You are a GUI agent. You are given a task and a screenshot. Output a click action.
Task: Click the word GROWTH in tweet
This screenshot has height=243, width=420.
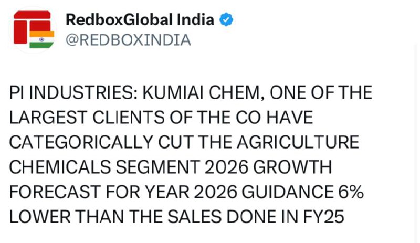pyautogui.click(x=292, y=167)
